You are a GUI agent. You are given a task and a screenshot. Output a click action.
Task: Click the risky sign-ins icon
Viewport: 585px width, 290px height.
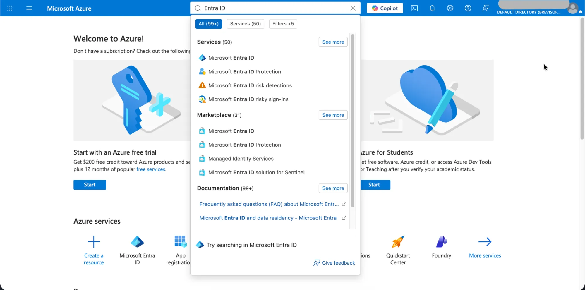[202, 99]
